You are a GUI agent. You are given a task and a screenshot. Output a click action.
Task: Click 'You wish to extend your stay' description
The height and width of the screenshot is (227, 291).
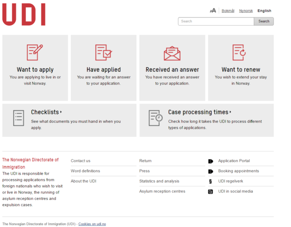click(x=241, y=80)
